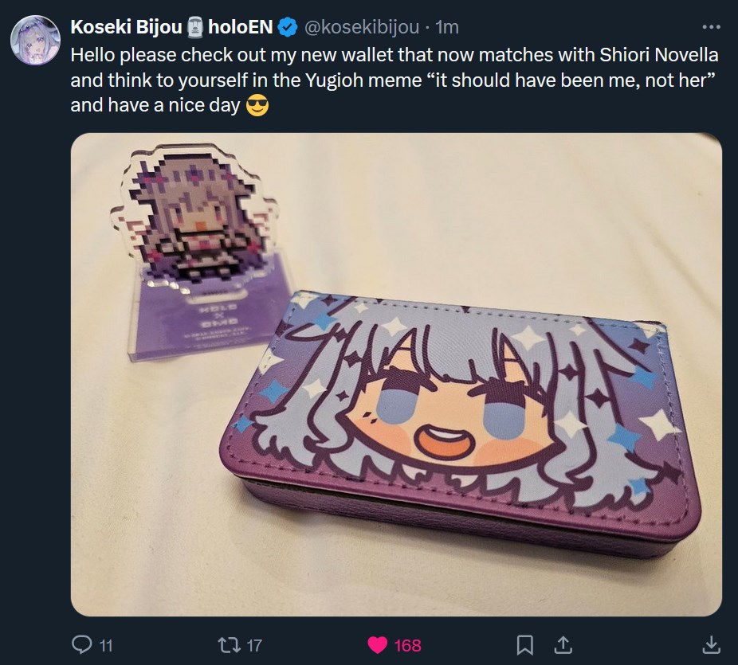This screenshot has height=665, width=738.
Task: Click the moai emoji in name
Action: (194, 27)
